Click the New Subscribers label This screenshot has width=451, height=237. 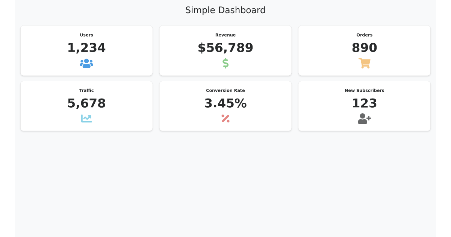(x=364, y=91)
